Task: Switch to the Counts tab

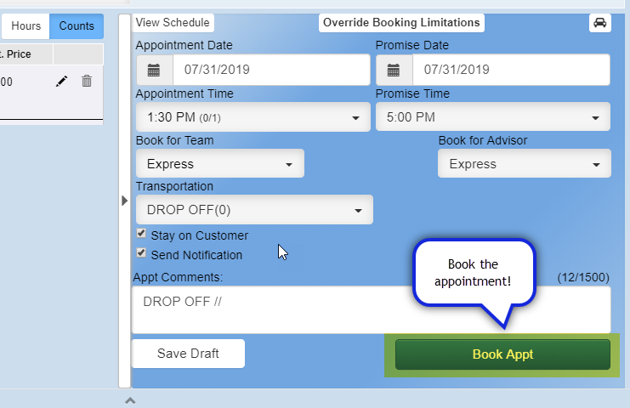Action: click(77, 26)
